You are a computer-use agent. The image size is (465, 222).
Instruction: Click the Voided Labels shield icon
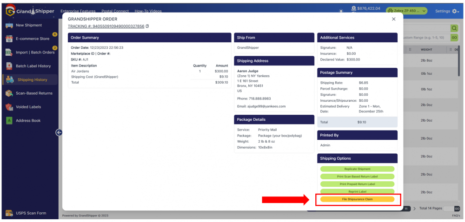pos(9,107)
